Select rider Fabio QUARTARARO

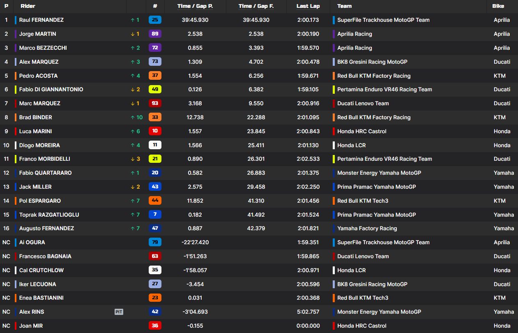46,173
